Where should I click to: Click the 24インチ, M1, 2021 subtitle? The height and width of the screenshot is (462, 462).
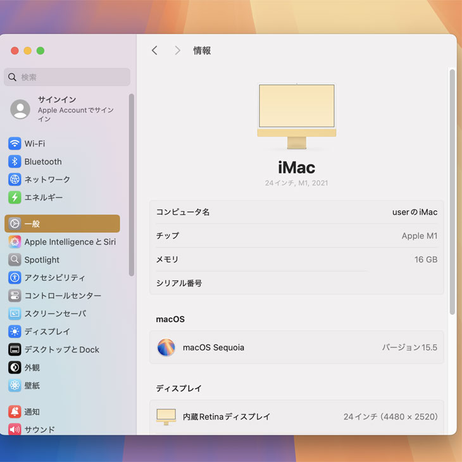(x=296, y=183)
